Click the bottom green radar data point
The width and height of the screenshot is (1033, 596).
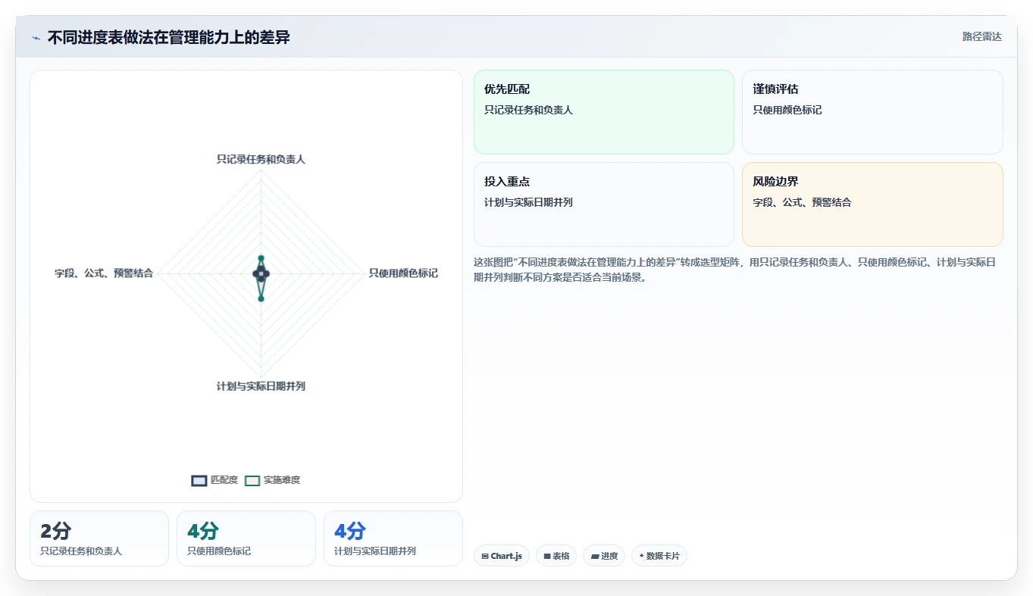tap(261, 298)
